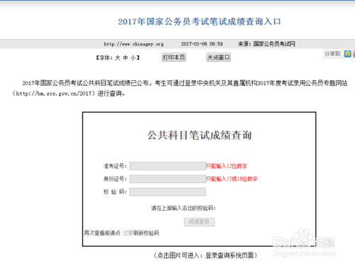355x266 pixels.
Task: Click the page title 2017年国家公务员考试笔试成绩查询入口
Action: click(x=200, y=22)
